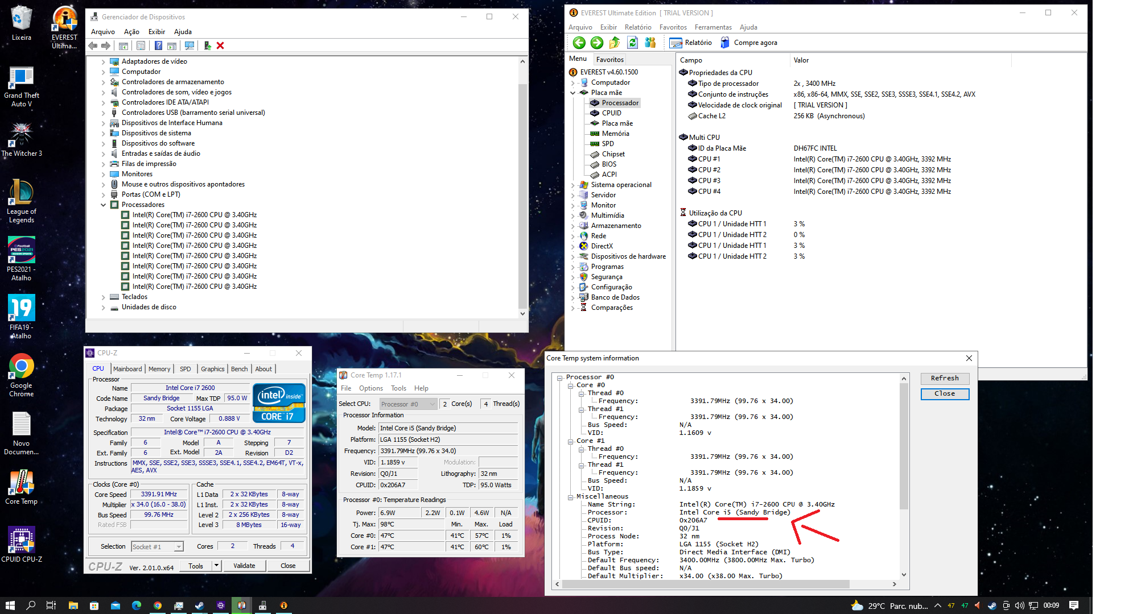Open the Ação menu in Gerenciador de Dispositivos

[x=131, y=32]
